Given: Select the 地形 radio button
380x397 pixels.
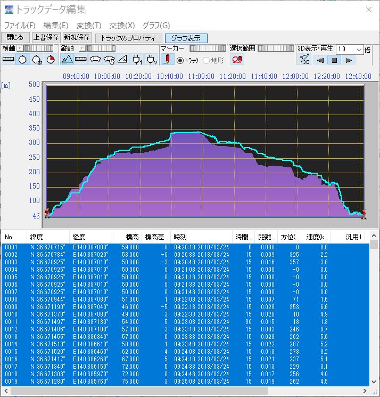Looking at the screenshot, I should (x=206, y=60).
